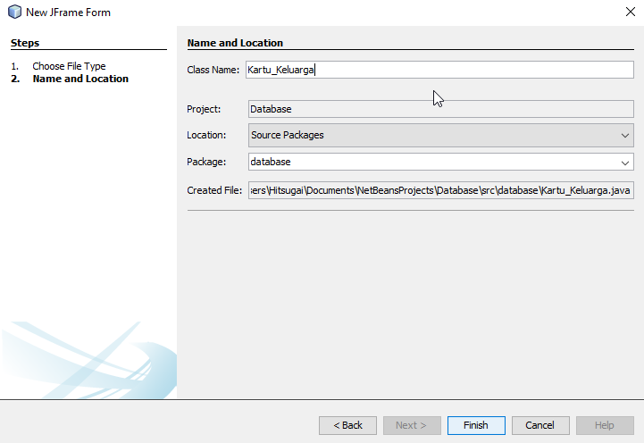Expand the Package combo box arrow
This screenshot has width=644, height=443.
click(x=625, y=163)
